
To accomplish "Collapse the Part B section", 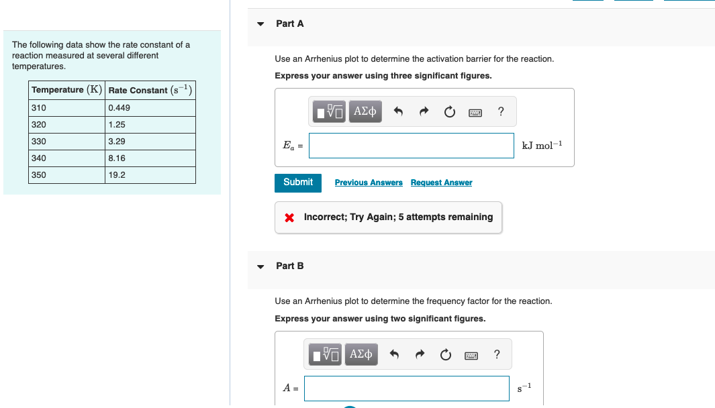I will click(x=260, y=266).
